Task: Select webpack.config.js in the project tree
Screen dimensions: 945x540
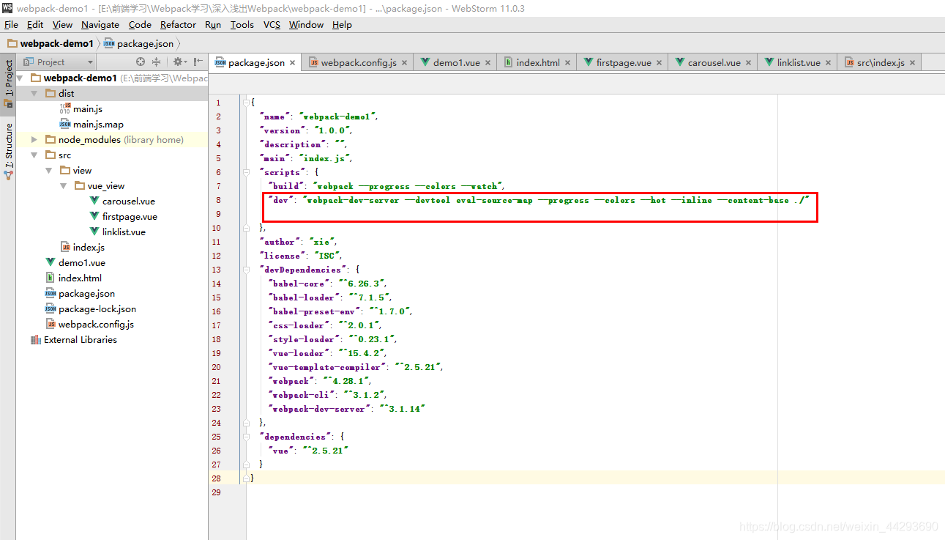Action: [96, 324]
